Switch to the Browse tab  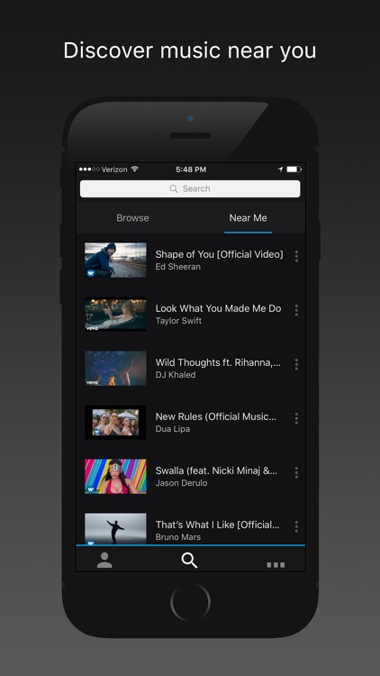132,218
